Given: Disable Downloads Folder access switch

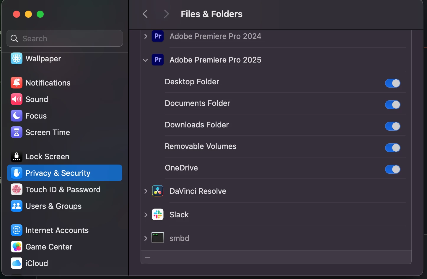Looking at the screenshot, I should click(x=393, y=126).
